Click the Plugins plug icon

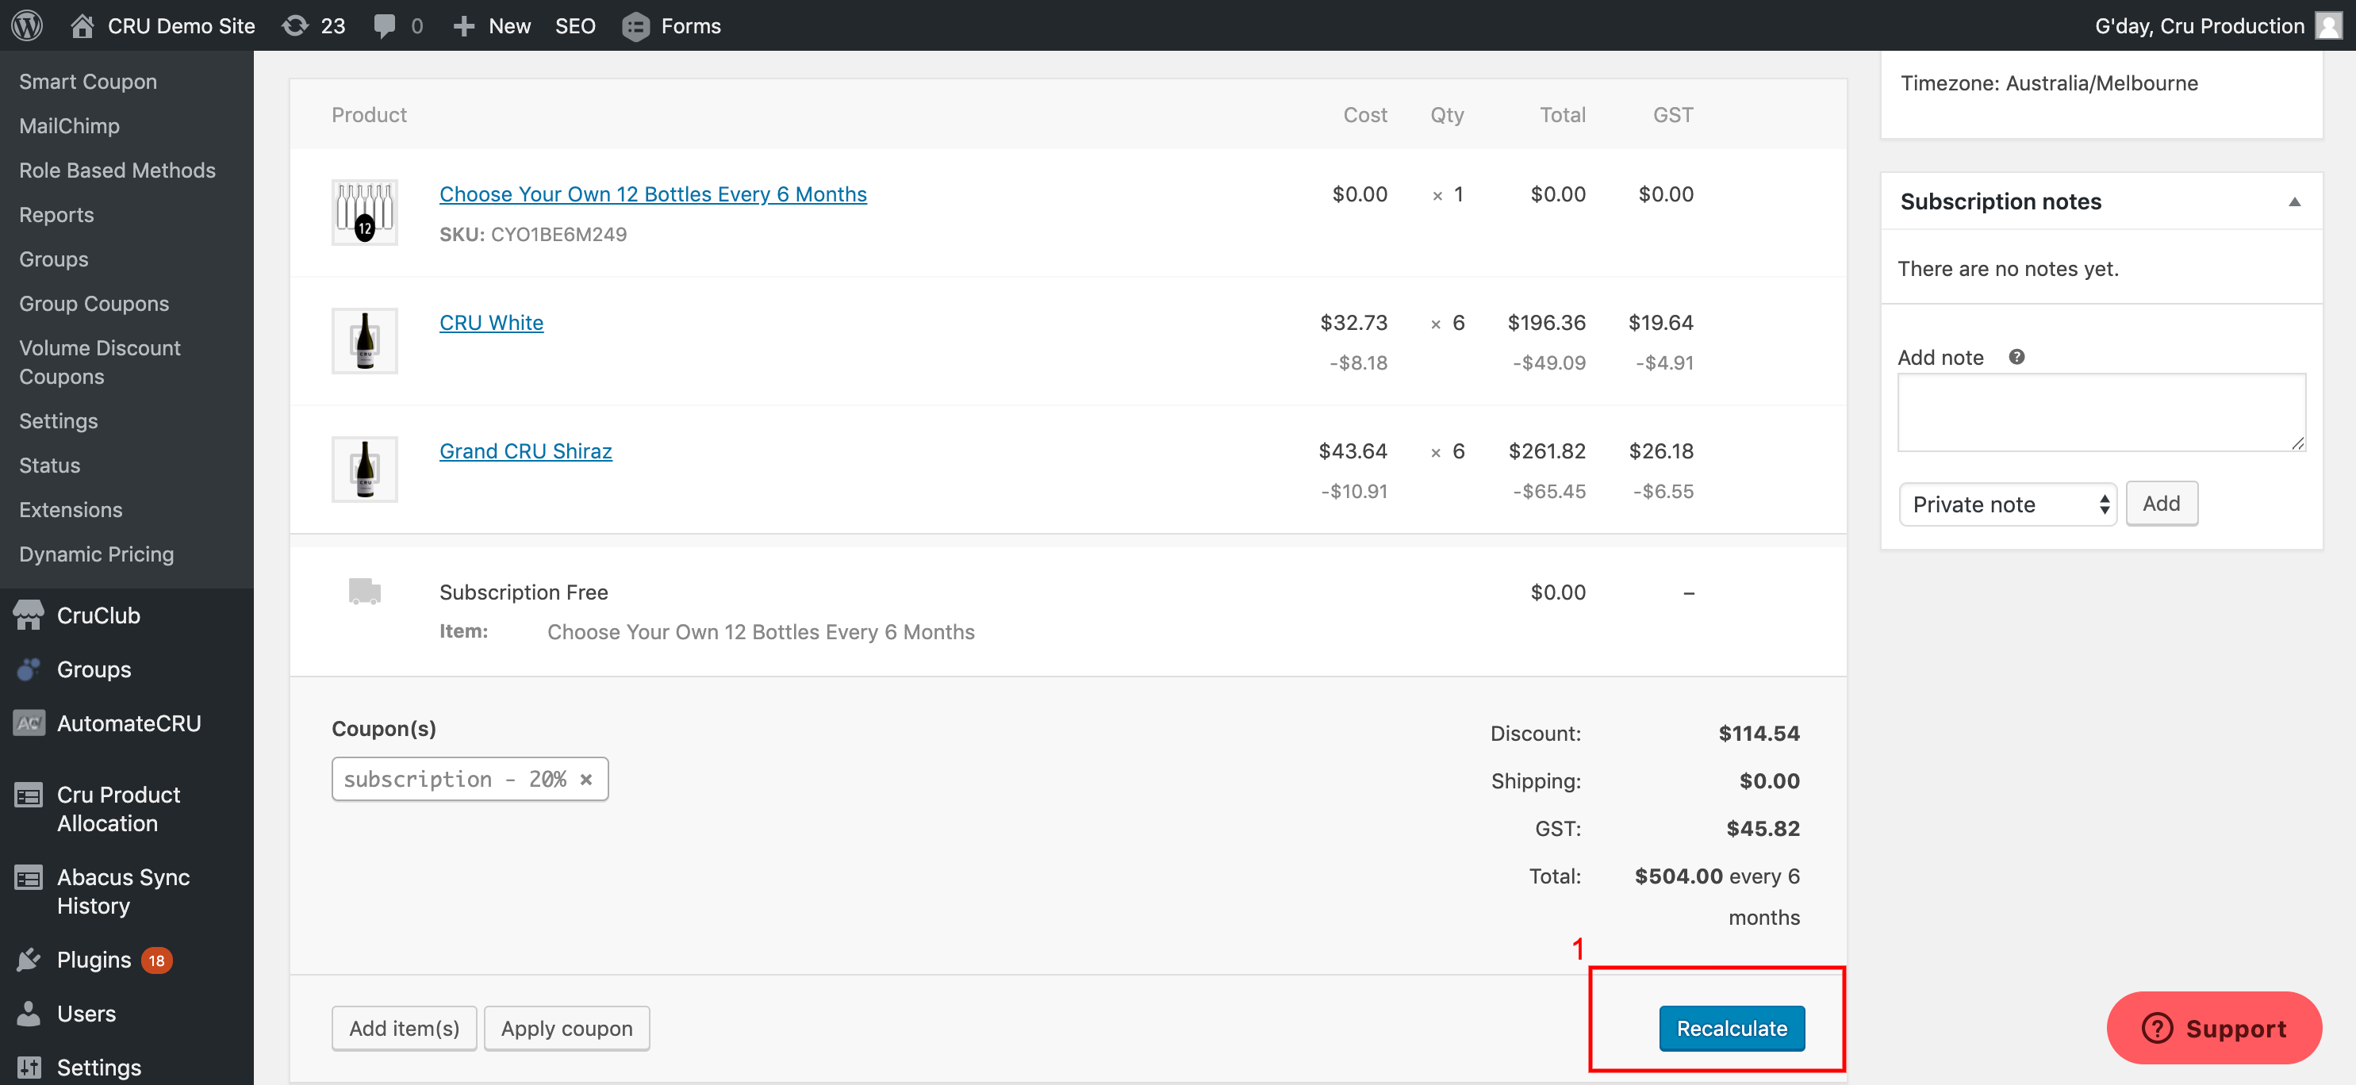[29, 960]
